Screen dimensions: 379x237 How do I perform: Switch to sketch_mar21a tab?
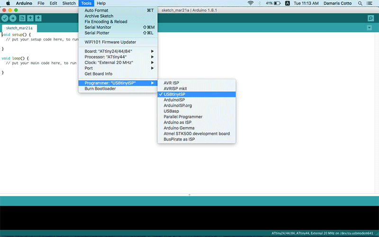click(19, 28)
